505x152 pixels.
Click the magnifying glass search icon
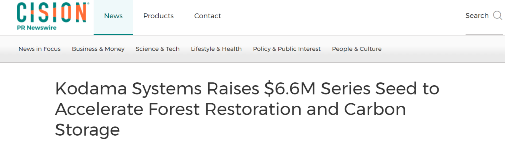pyautogui.click(x=498, y=15)
